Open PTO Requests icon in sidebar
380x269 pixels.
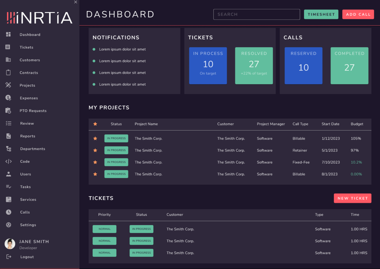8,110
